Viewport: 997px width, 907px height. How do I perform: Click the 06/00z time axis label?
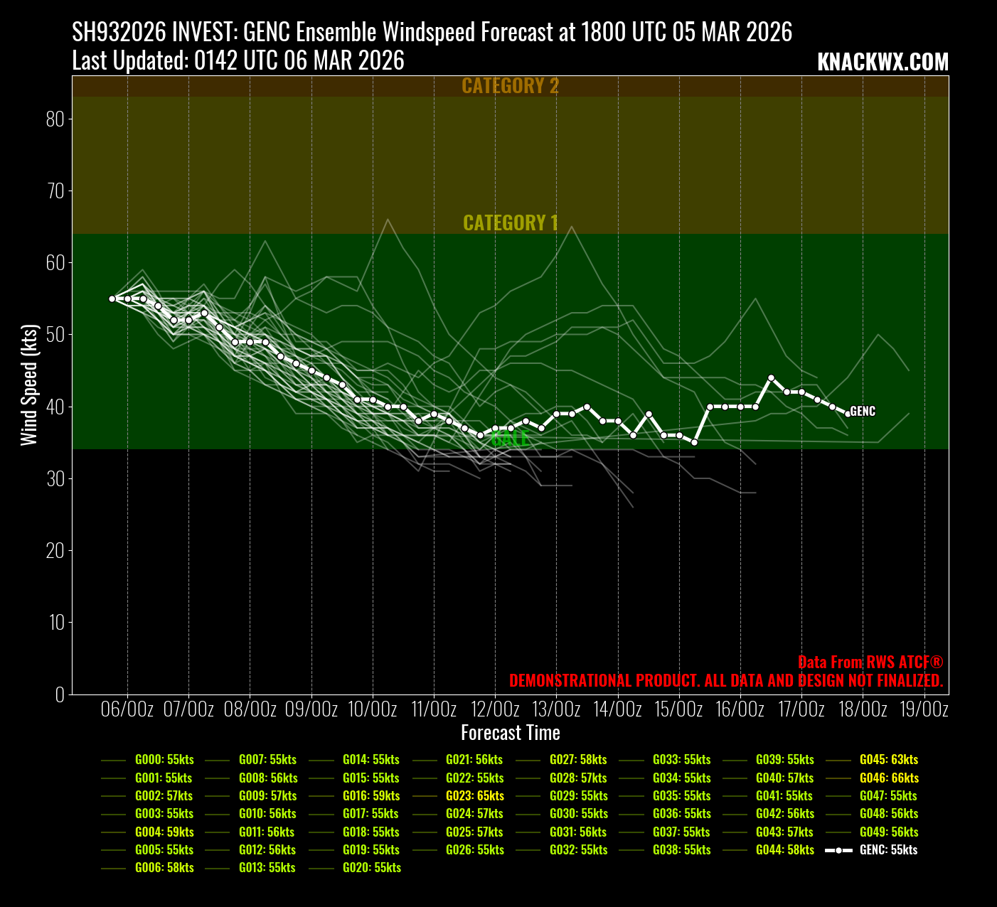click(x=127, y=709)
